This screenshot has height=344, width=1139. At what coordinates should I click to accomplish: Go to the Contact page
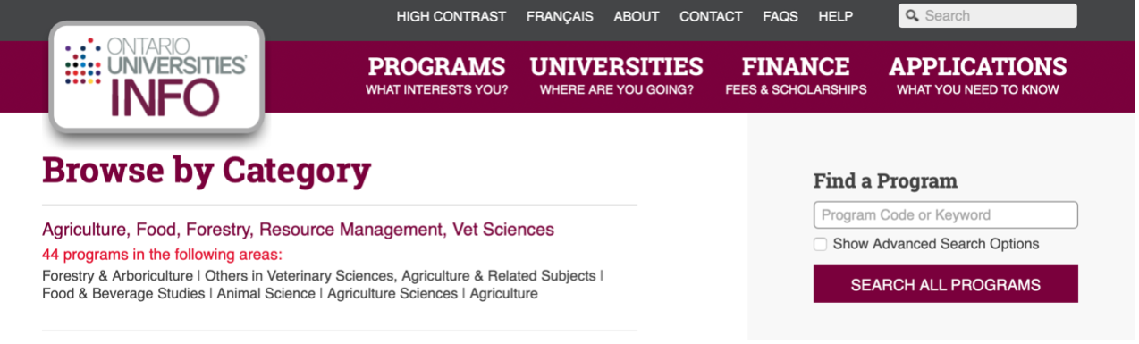click(x=711, y=16)
